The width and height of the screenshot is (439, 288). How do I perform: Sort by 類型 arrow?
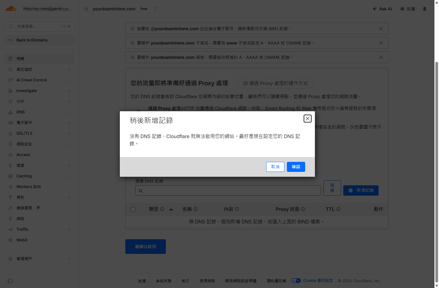(x=171, y=209)
